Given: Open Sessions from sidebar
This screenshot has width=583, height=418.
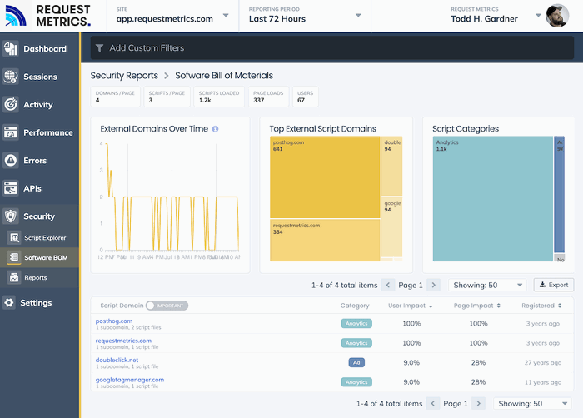Looking at the screenshot, I should click(40, 77).
